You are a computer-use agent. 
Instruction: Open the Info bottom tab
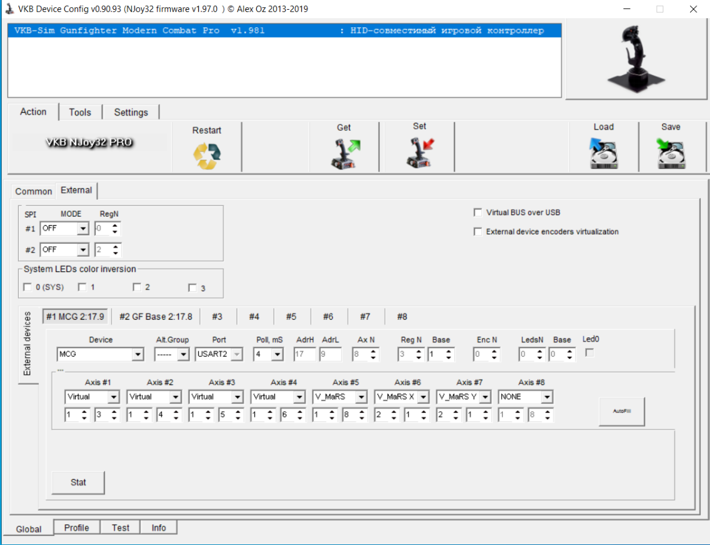[159, 528]
